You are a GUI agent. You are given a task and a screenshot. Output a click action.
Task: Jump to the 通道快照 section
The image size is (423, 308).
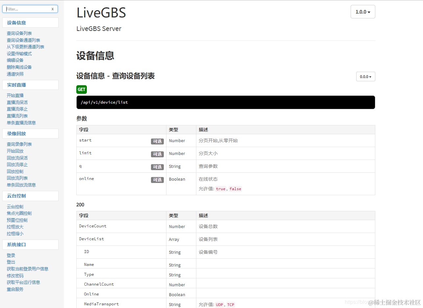(15, 74)
